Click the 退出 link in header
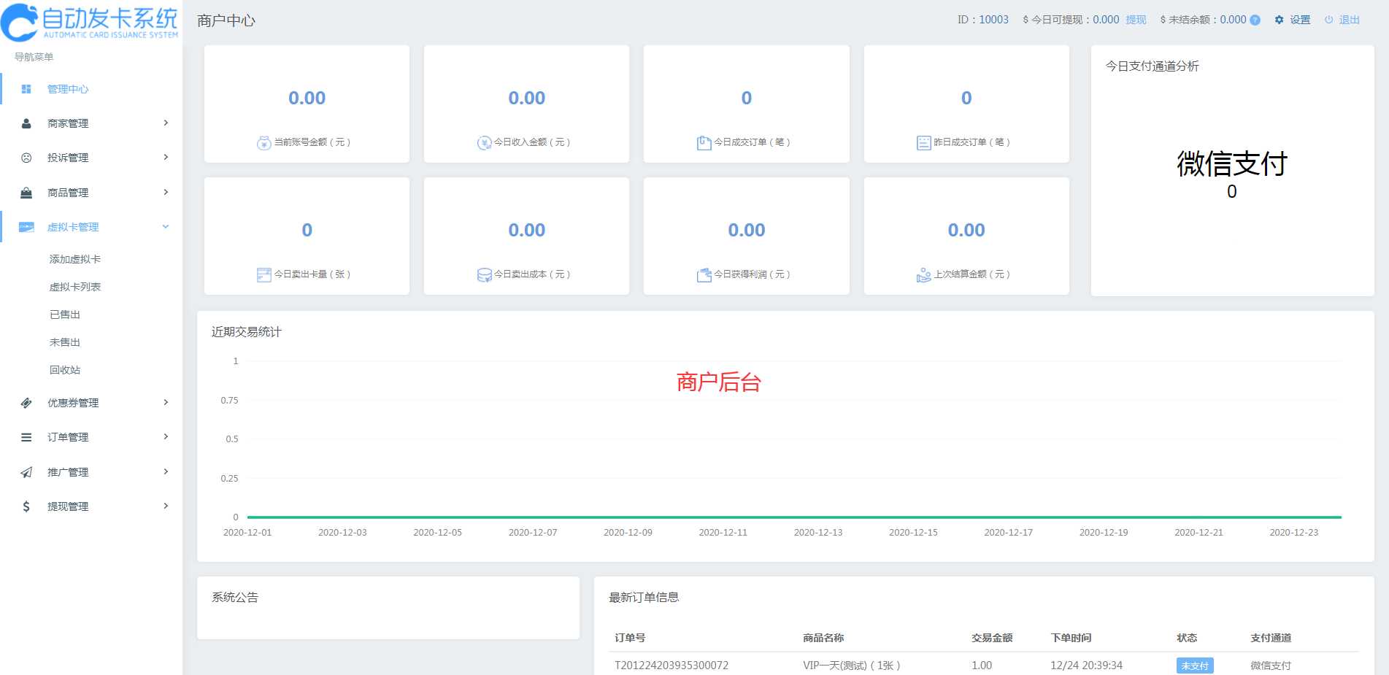This screenshot has width=1389, height=675. [1349, 20]
